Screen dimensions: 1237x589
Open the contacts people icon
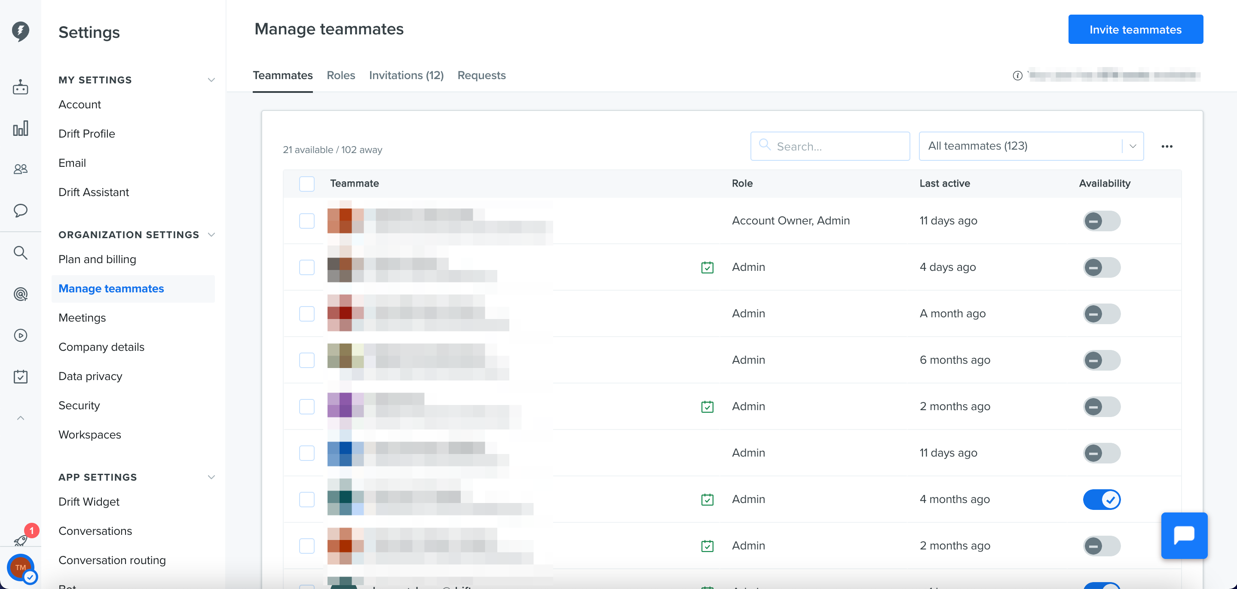click(x=20, y=169)
